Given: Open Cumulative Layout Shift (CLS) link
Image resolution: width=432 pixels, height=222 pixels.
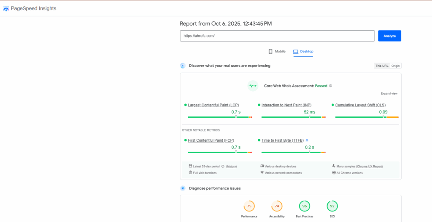Looking at the screenshot, I should point(360,105).
